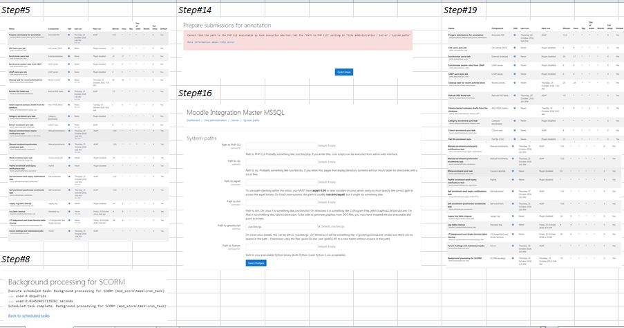Focus the Path to du field
624x328 pixels.
[281, 162]
